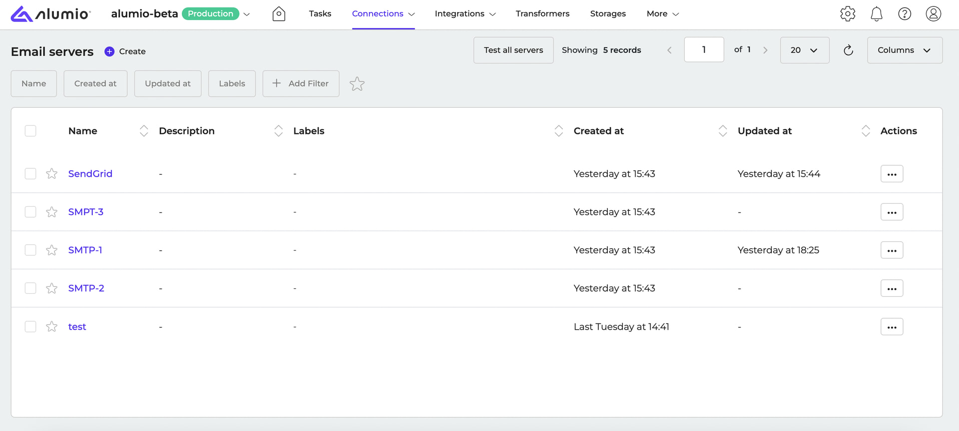959x431 pixels.
Task: Open the page size dropdown showing 20
Action: [x=804, y=50]
